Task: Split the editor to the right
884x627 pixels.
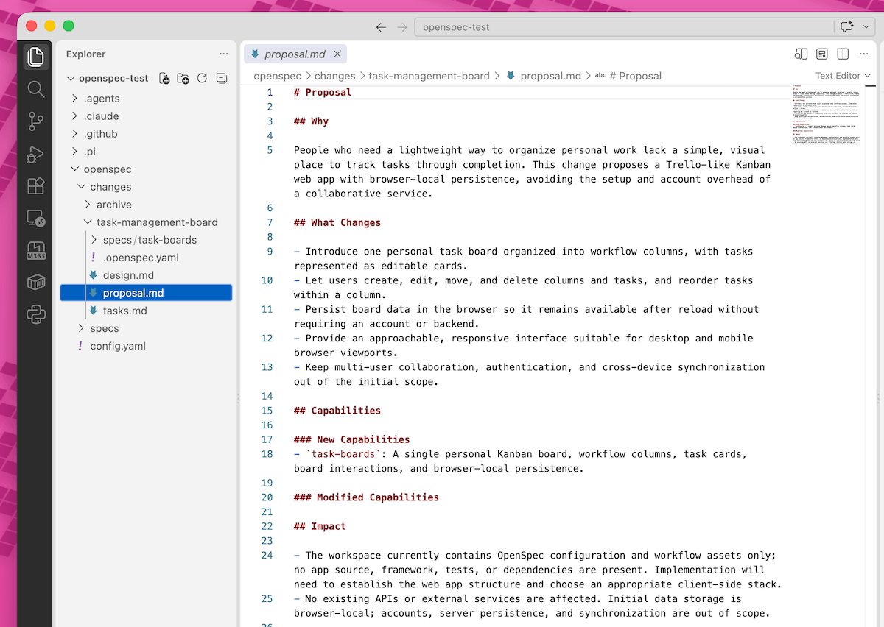Action: pyautogui.click(x=843, y=54)
